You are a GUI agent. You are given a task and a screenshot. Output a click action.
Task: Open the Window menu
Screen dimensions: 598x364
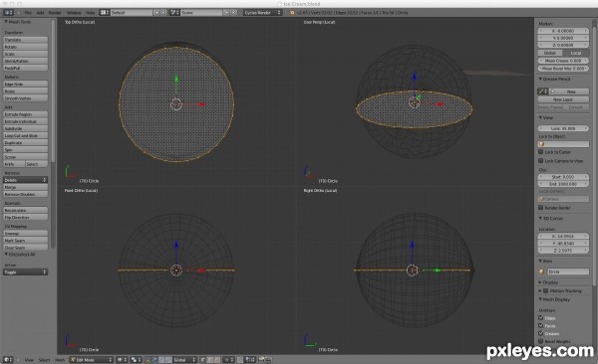tap(74, 13)
